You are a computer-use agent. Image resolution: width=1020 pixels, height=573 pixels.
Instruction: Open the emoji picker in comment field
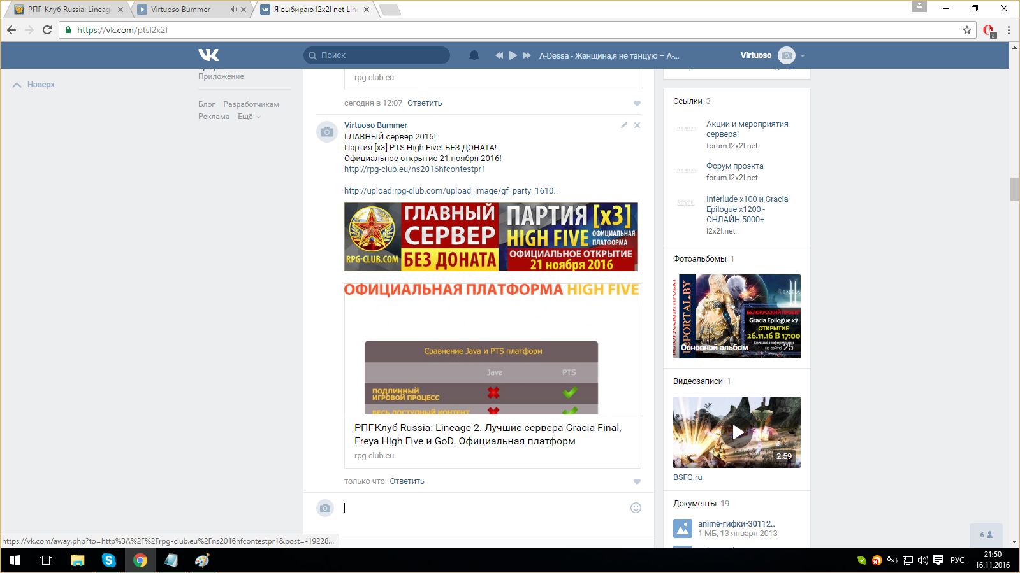pyautogui.click(x=636, y=507)
